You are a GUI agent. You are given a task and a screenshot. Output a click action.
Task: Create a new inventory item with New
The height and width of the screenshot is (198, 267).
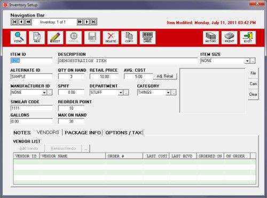click(37, 37)
